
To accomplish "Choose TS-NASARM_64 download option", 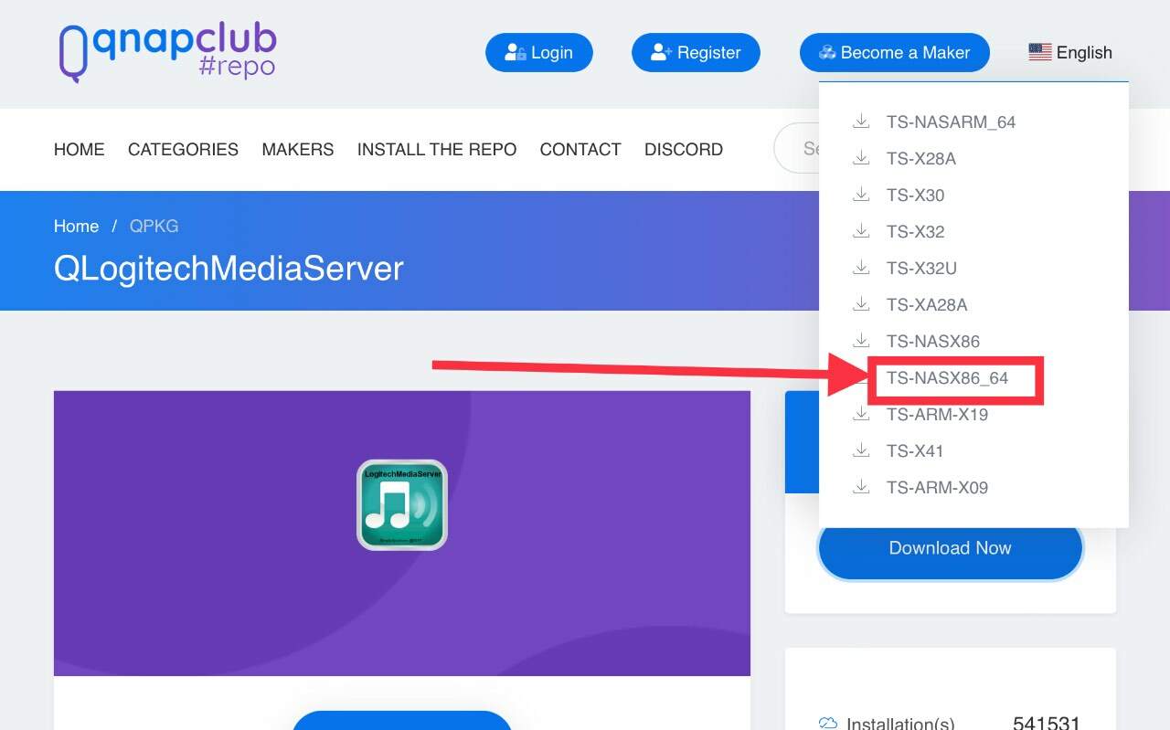I will point(951,122).
